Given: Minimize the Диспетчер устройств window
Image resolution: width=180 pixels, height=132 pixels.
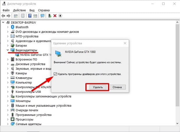Looking at the screenshot, I should click(x=152, y=4).
